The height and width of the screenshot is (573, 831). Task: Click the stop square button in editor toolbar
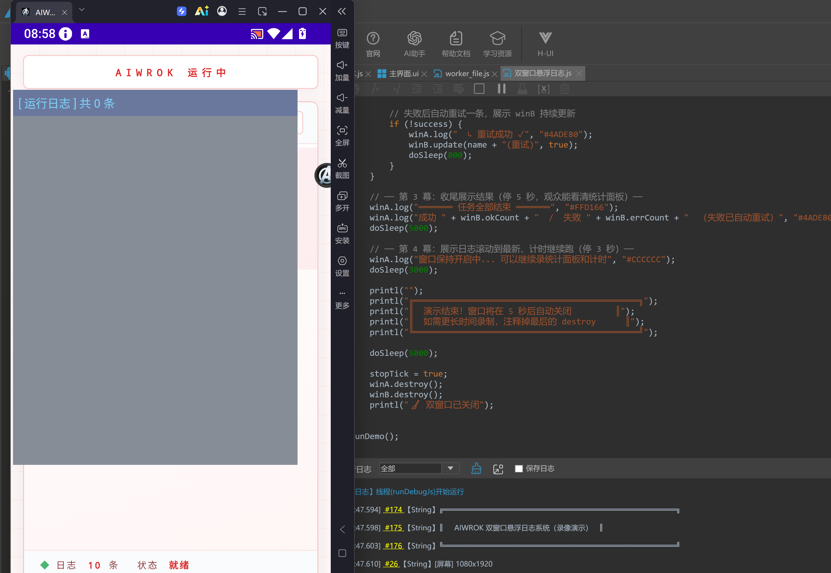[x=479, y=89]
